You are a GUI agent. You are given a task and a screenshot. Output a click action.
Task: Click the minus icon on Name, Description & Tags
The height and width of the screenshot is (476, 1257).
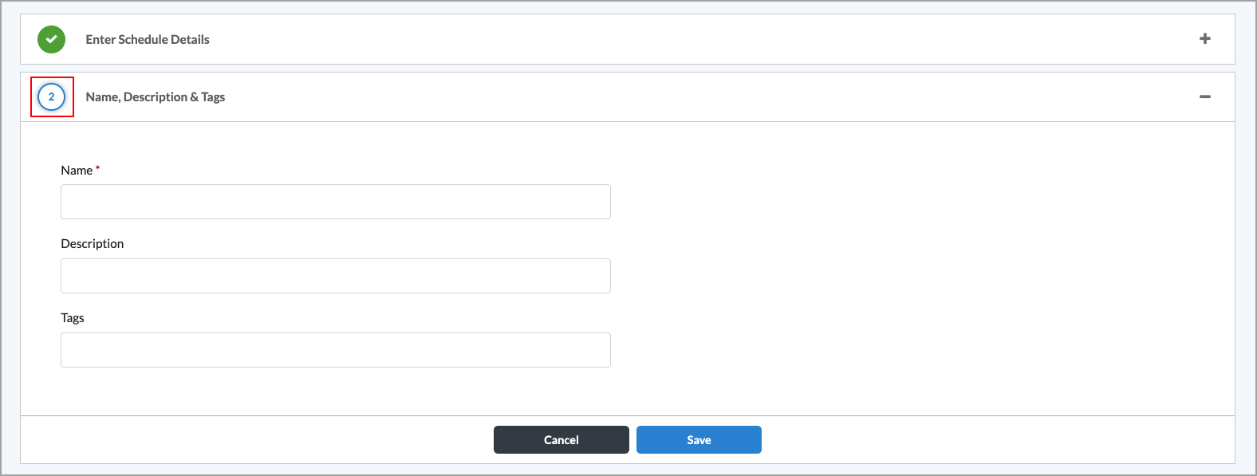click(1205, 96)
